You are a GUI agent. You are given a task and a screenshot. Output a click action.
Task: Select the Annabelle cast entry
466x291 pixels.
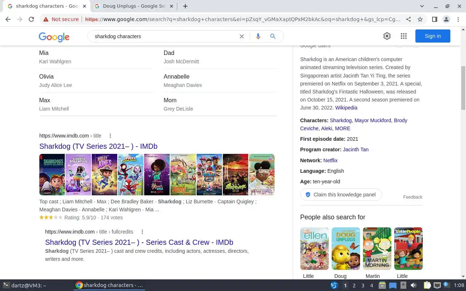click(x=220, y=80)
